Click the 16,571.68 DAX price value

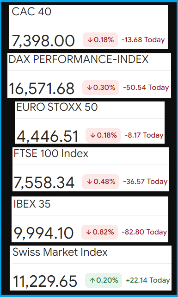tap(42, 88)
